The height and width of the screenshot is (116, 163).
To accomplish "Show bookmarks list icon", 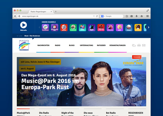I will point(132,16).
